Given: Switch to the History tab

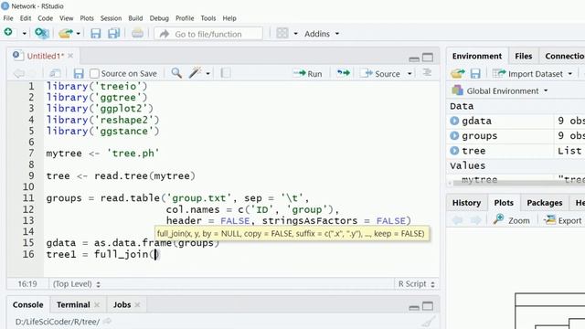Looking at the screenshot, I should 466,203.
